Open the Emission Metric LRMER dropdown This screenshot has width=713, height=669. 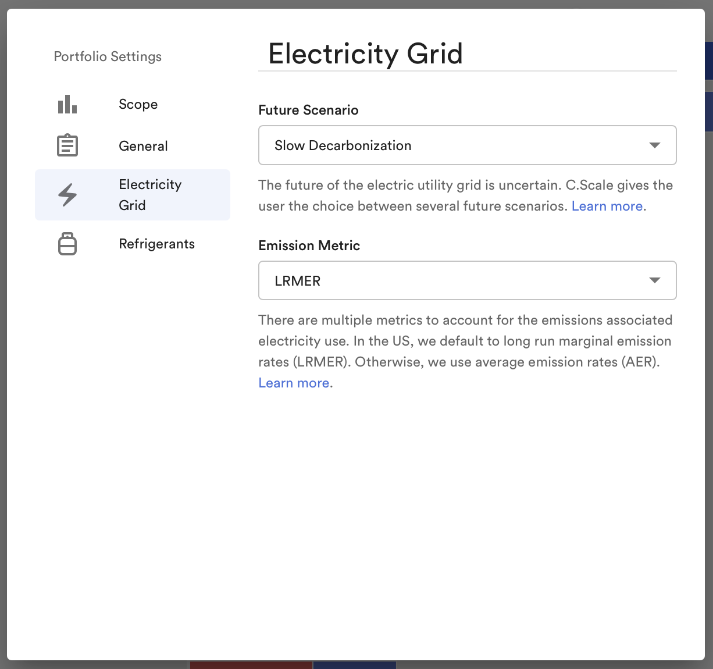467,280
